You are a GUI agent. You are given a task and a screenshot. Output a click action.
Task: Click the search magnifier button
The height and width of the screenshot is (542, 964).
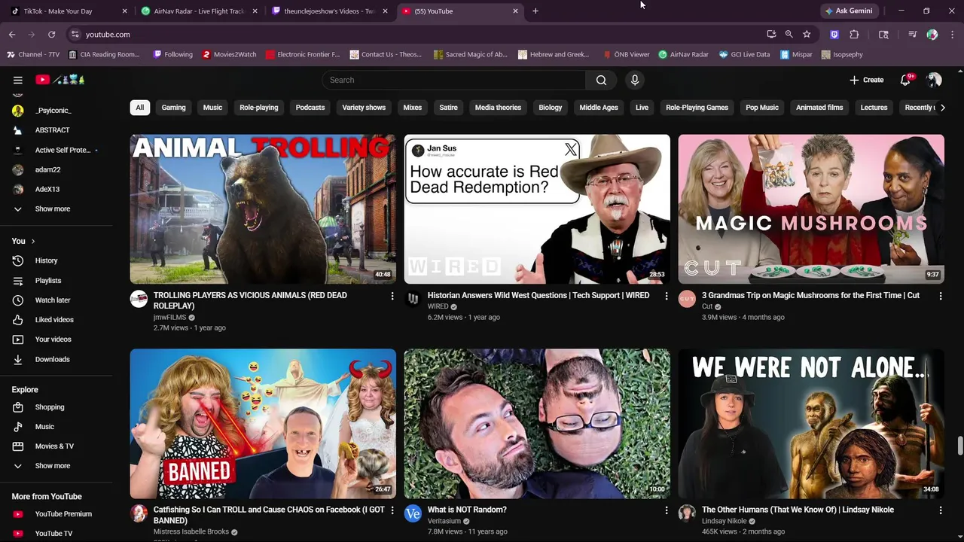click(601, 80)
